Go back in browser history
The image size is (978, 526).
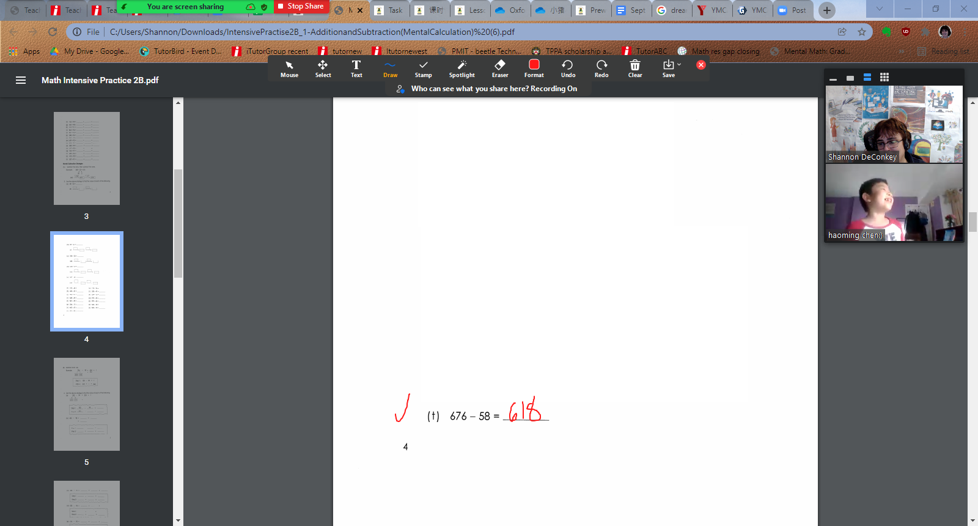click(x=14, y=32)
